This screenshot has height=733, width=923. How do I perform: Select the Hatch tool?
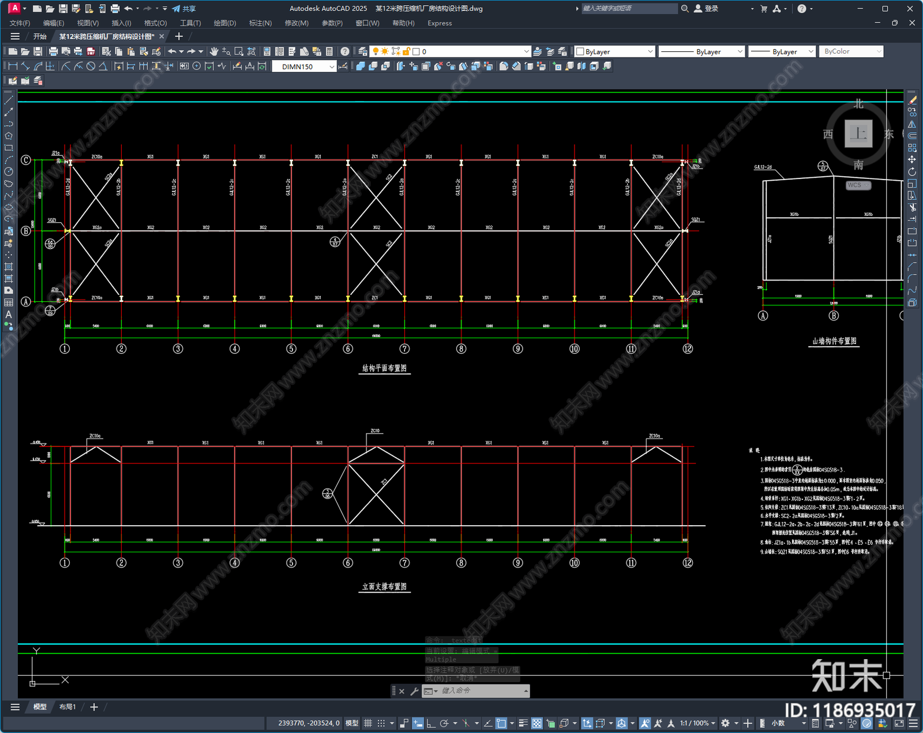click(x=9, y=267)
